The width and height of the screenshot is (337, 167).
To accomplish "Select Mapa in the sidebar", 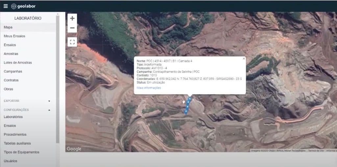I will pos(8,27).
